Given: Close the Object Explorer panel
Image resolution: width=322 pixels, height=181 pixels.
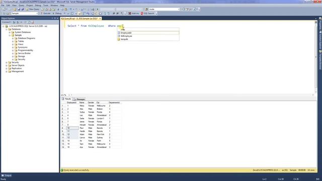Looking at the screenshot, I should [57, 18].
